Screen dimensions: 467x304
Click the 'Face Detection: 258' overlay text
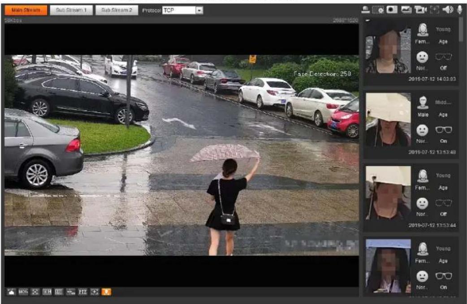(x=322, y=74)
